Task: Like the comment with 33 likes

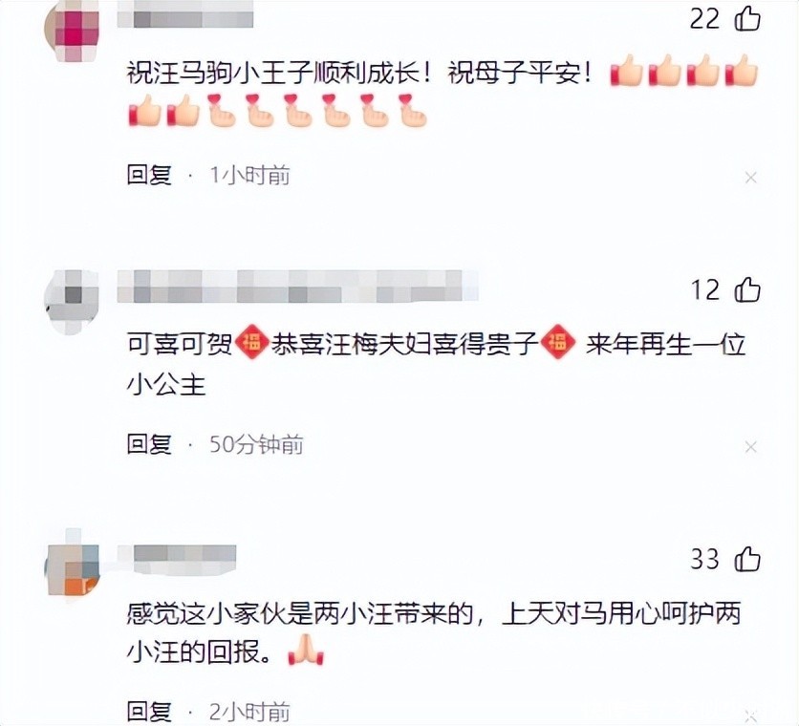Action: [747, 559]
